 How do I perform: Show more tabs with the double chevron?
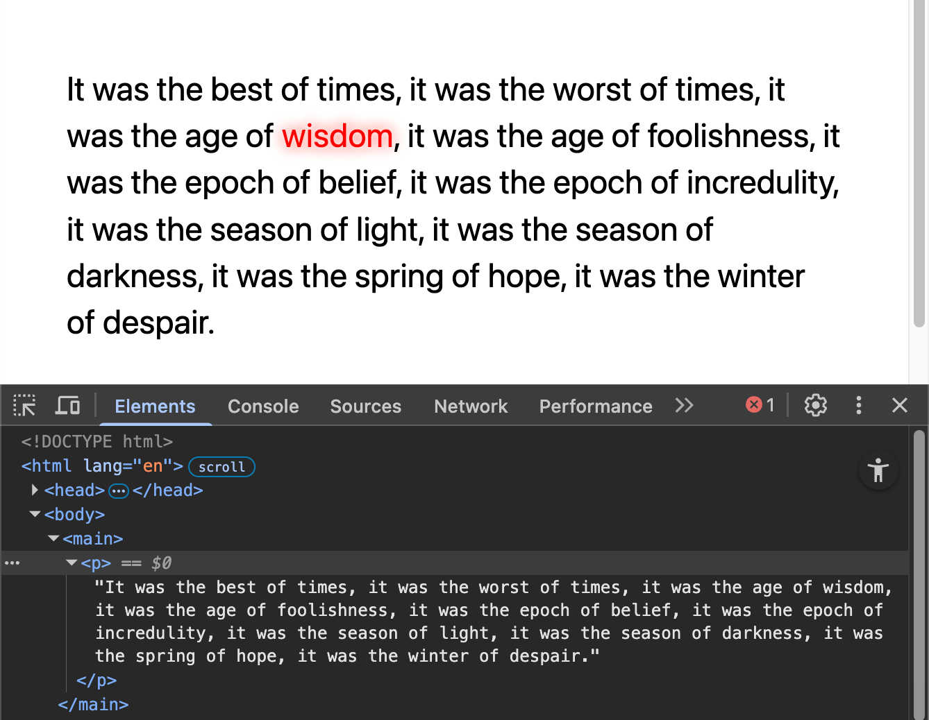pyautogui.click(x=684, y=405)
